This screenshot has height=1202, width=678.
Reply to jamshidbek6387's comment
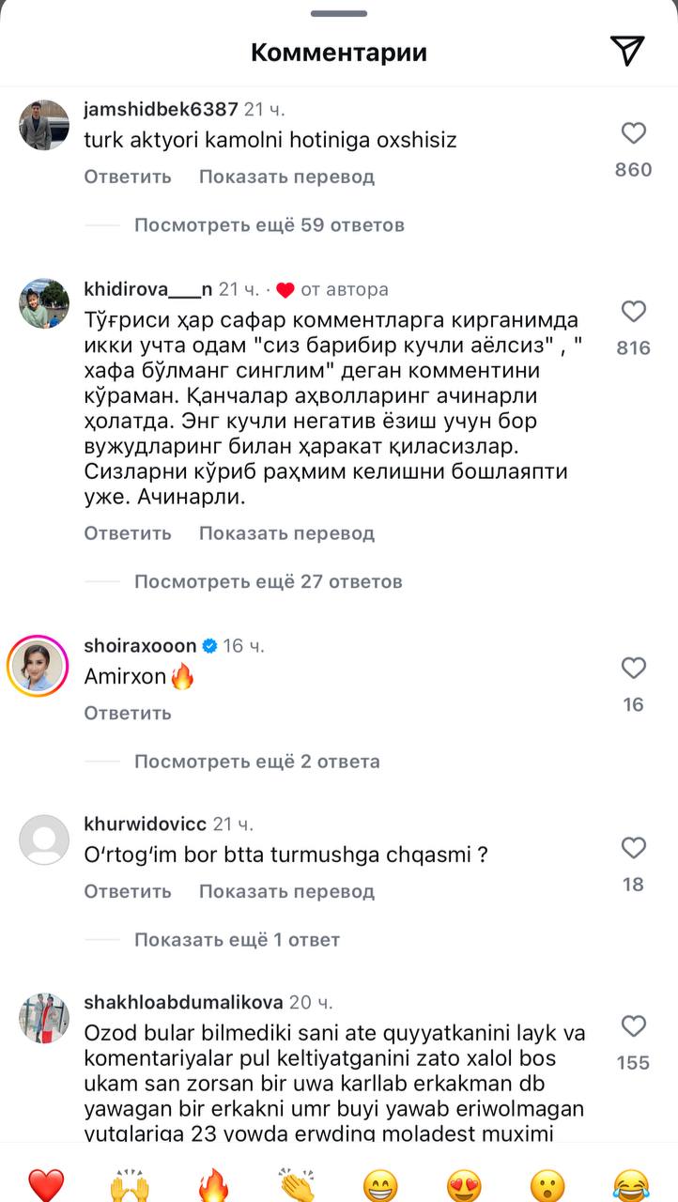128,177
